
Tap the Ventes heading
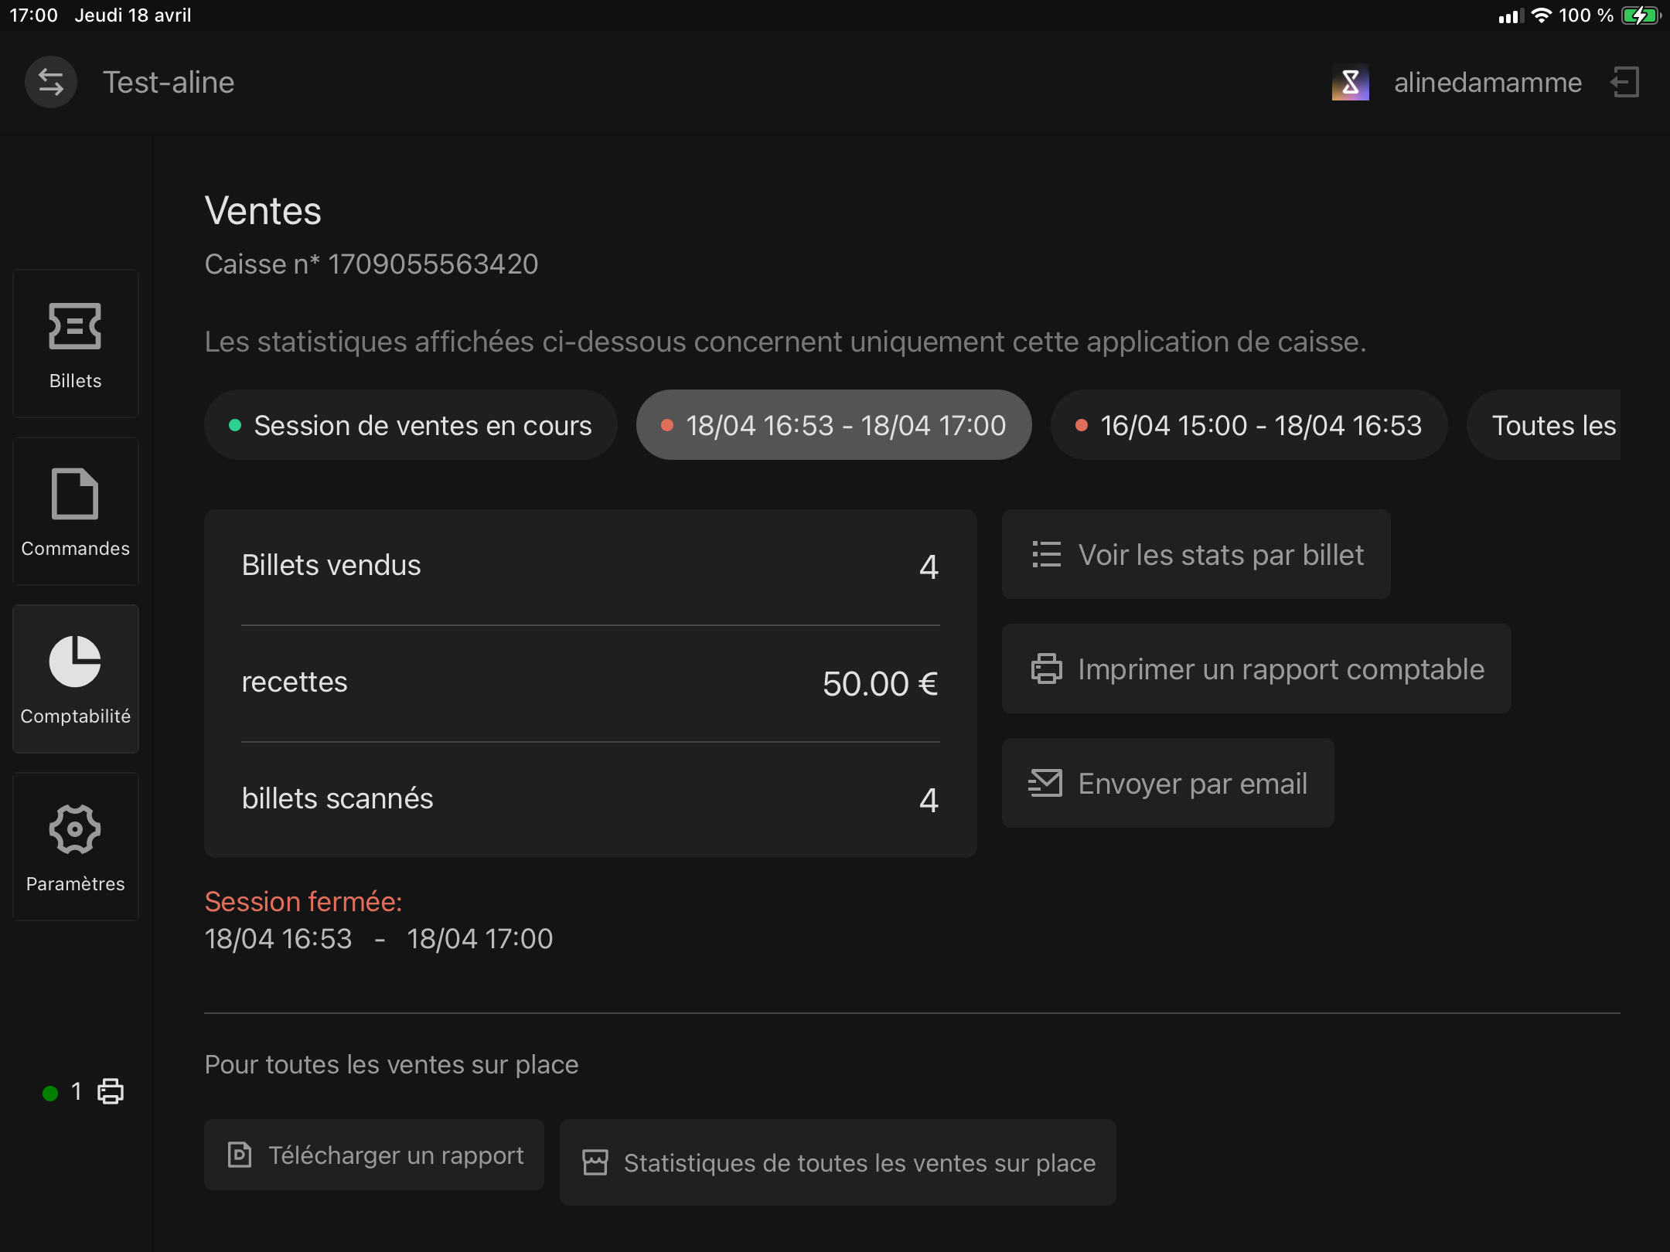[263, 210]
